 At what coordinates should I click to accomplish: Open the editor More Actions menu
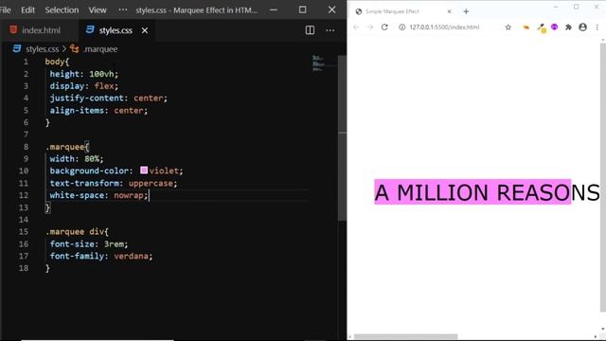pos(330,30)
